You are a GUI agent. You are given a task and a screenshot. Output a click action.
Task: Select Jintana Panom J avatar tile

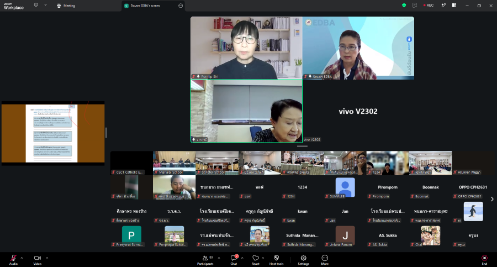345,236
